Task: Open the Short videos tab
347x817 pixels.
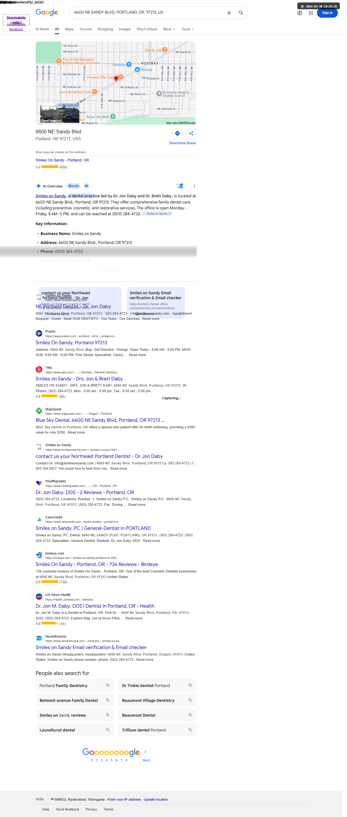Action: click(x=147, y=29)
